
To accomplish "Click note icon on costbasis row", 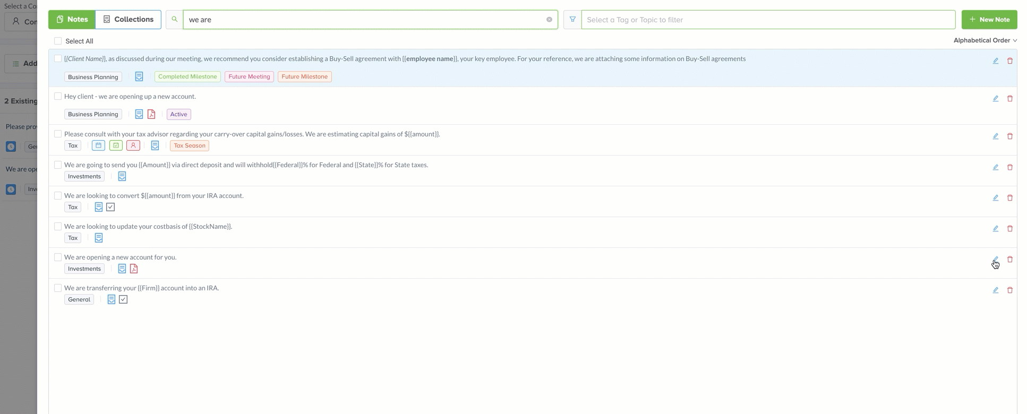I will tap(99, 238).
